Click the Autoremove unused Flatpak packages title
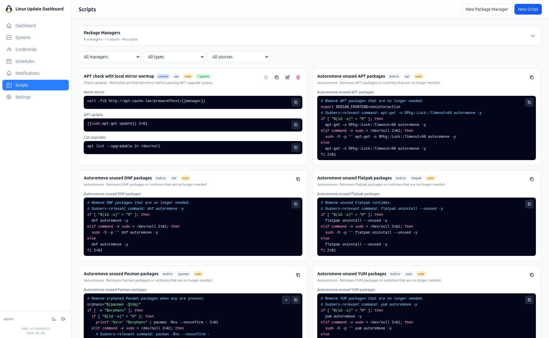Viewport: 549px width, 338px height. click(354, 178)
